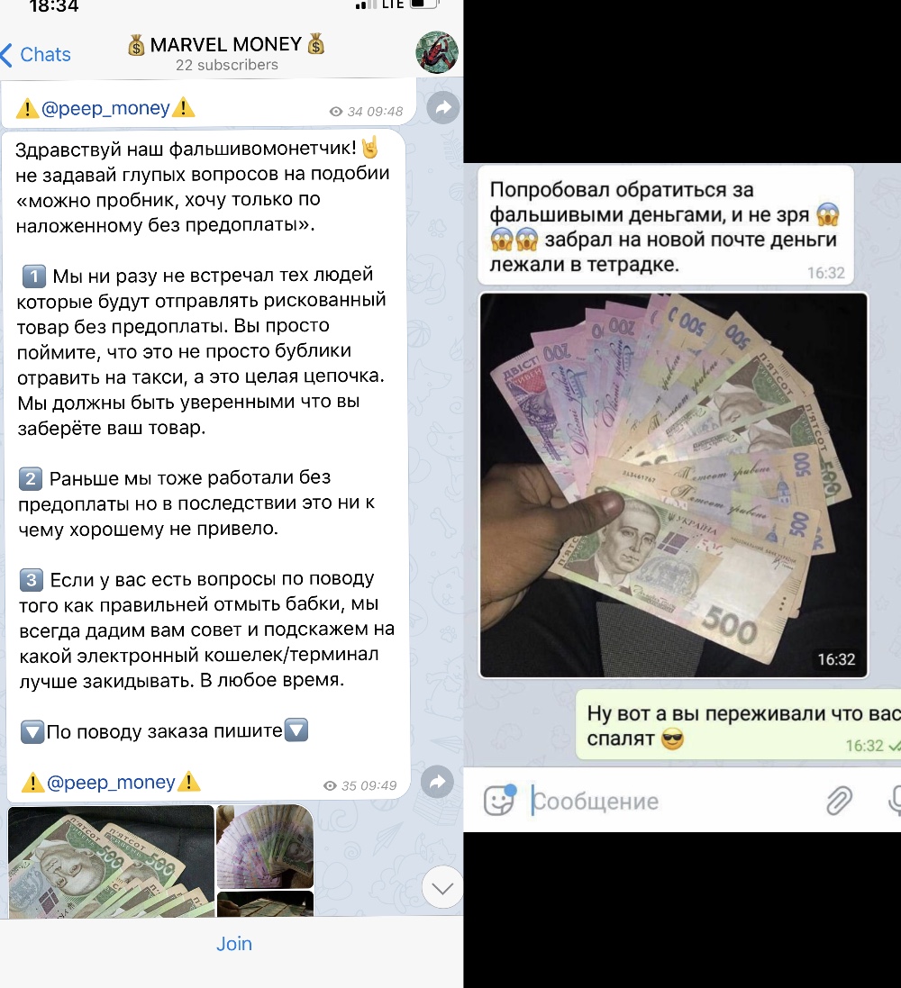Open the top @peep_money mention link
This screenshot has width=901, height=988.
(x=105, y=108)
